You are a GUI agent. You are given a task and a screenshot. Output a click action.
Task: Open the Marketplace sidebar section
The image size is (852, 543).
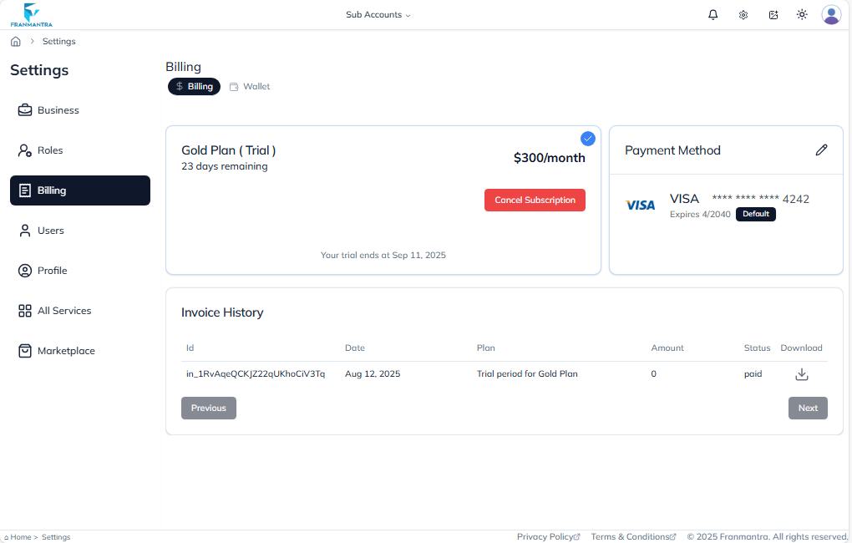[x=67, y=350]
